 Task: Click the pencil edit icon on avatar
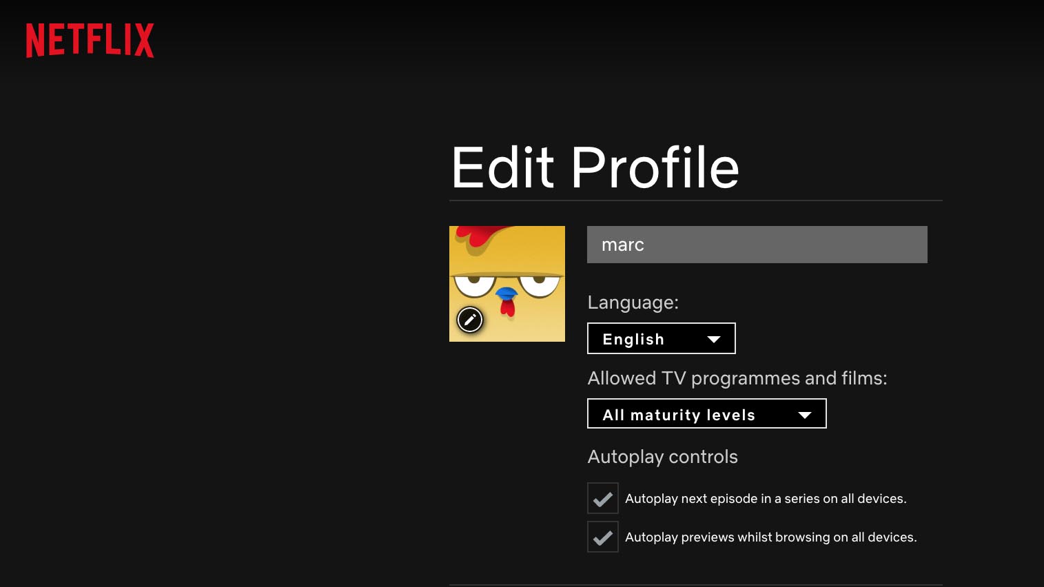(470, 320)
